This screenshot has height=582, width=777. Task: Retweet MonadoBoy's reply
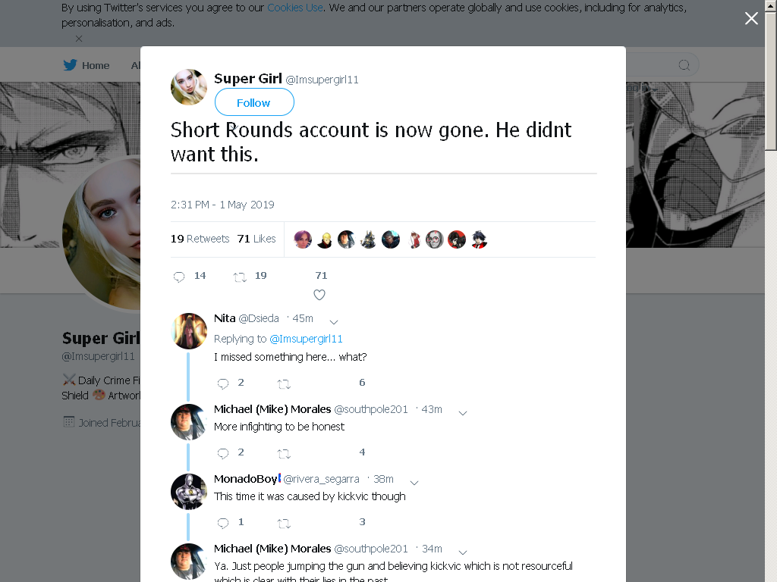[284, 523]
